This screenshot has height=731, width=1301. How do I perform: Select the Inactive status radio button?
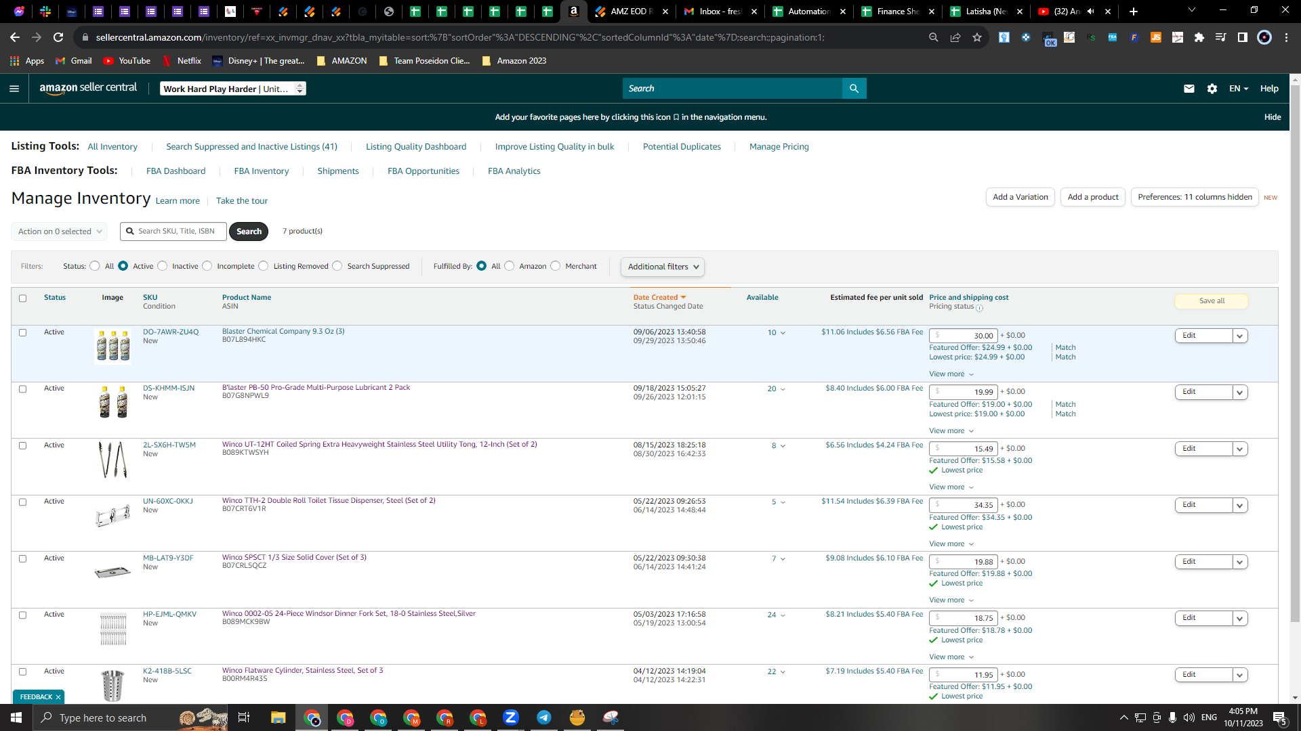pos(163,266)
